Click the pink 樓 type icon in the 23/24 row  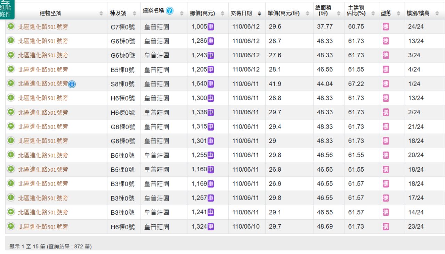tap(386, 227)
